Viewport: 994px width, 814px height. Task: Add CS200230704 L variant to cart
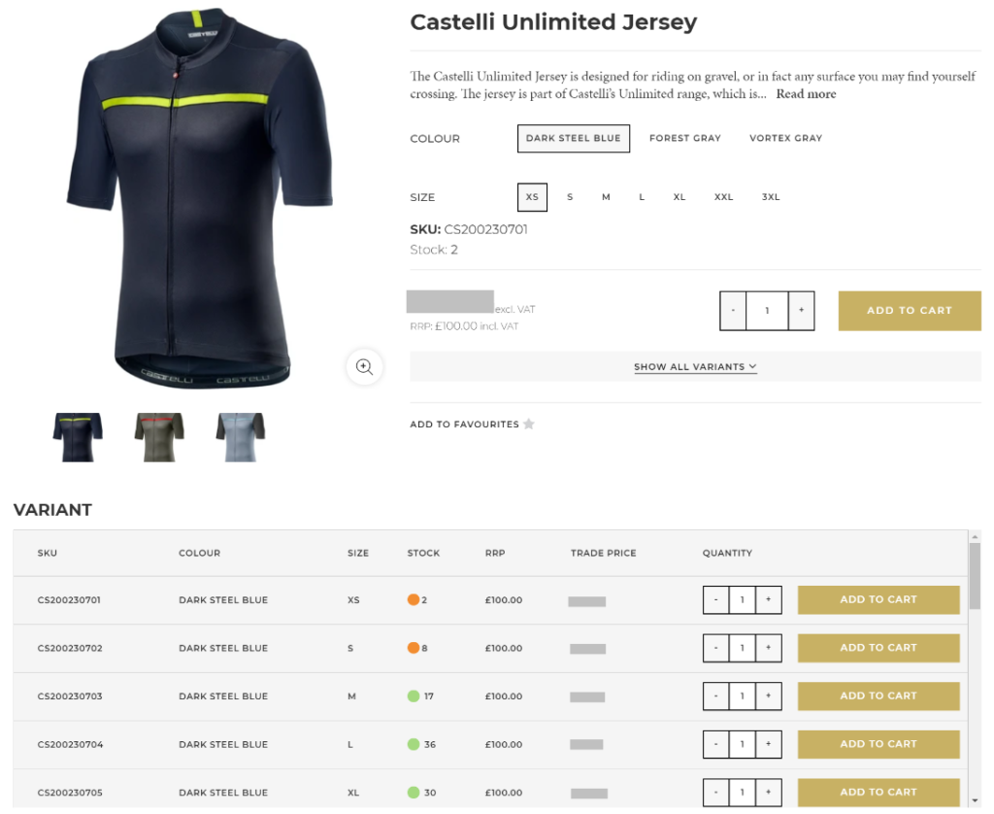[x=878, y=744]
